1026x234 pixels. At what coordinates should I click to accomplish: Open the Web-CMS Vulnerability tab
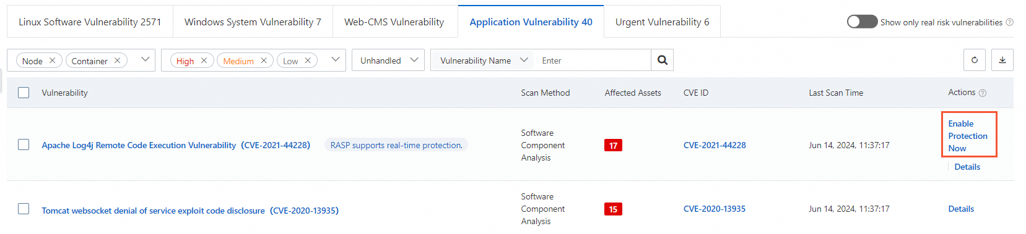pos(394,22)
